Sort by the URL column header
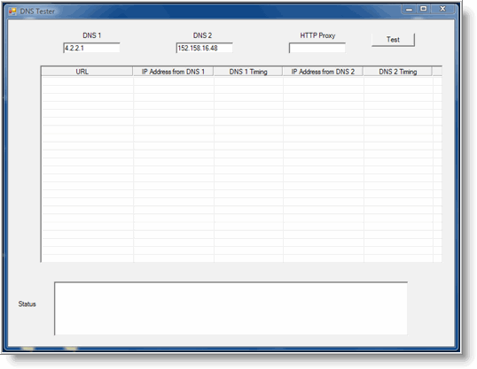This screenshot has height=369, width=477. pyautogui.click(x=87, y=72)
